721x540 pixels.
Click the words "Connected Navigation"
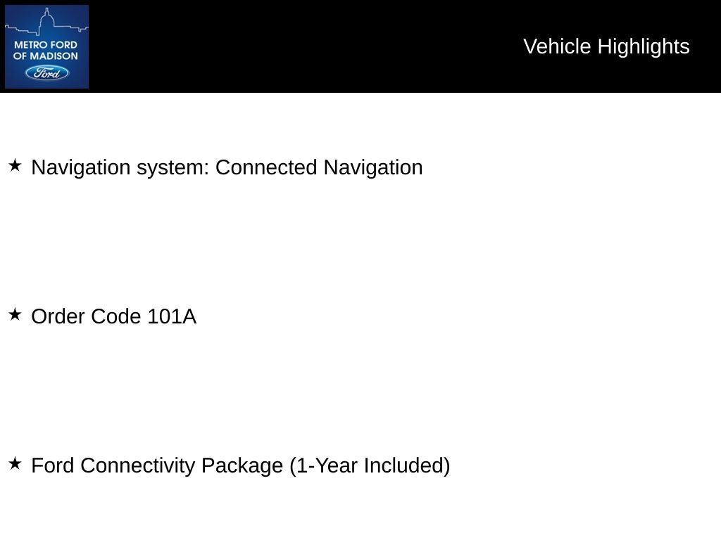[x=319, y=167]
